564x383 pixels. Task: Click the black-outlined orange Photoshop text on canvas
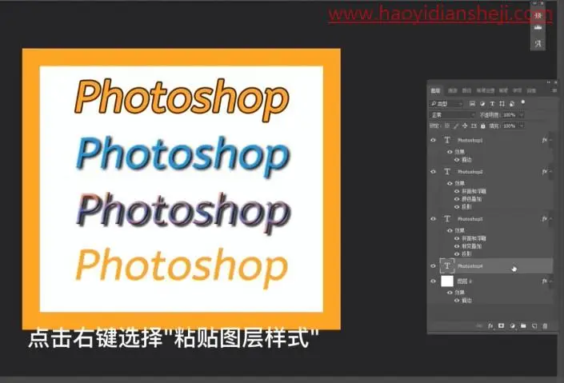click(182, 99)
